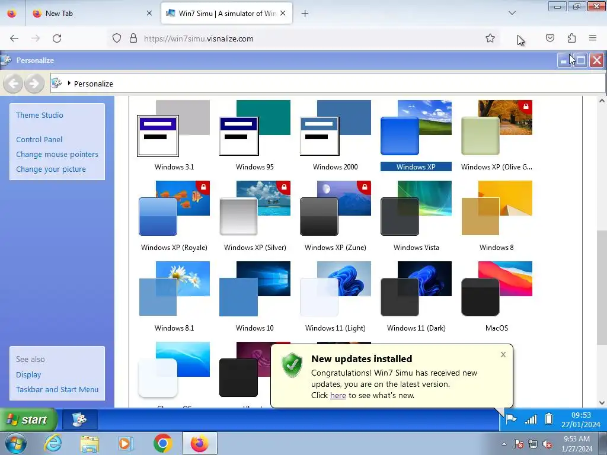Open the Windows 7 Start orb
The width and height of the screenshot is (607, 455).
(x=16, y=443)
